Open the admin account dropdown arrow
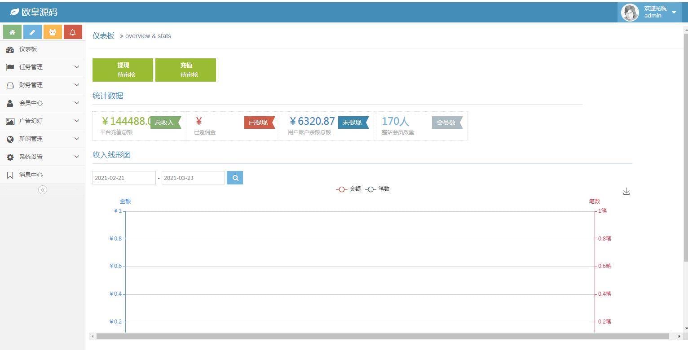This screenshot has height=350, width=688. 674,12
